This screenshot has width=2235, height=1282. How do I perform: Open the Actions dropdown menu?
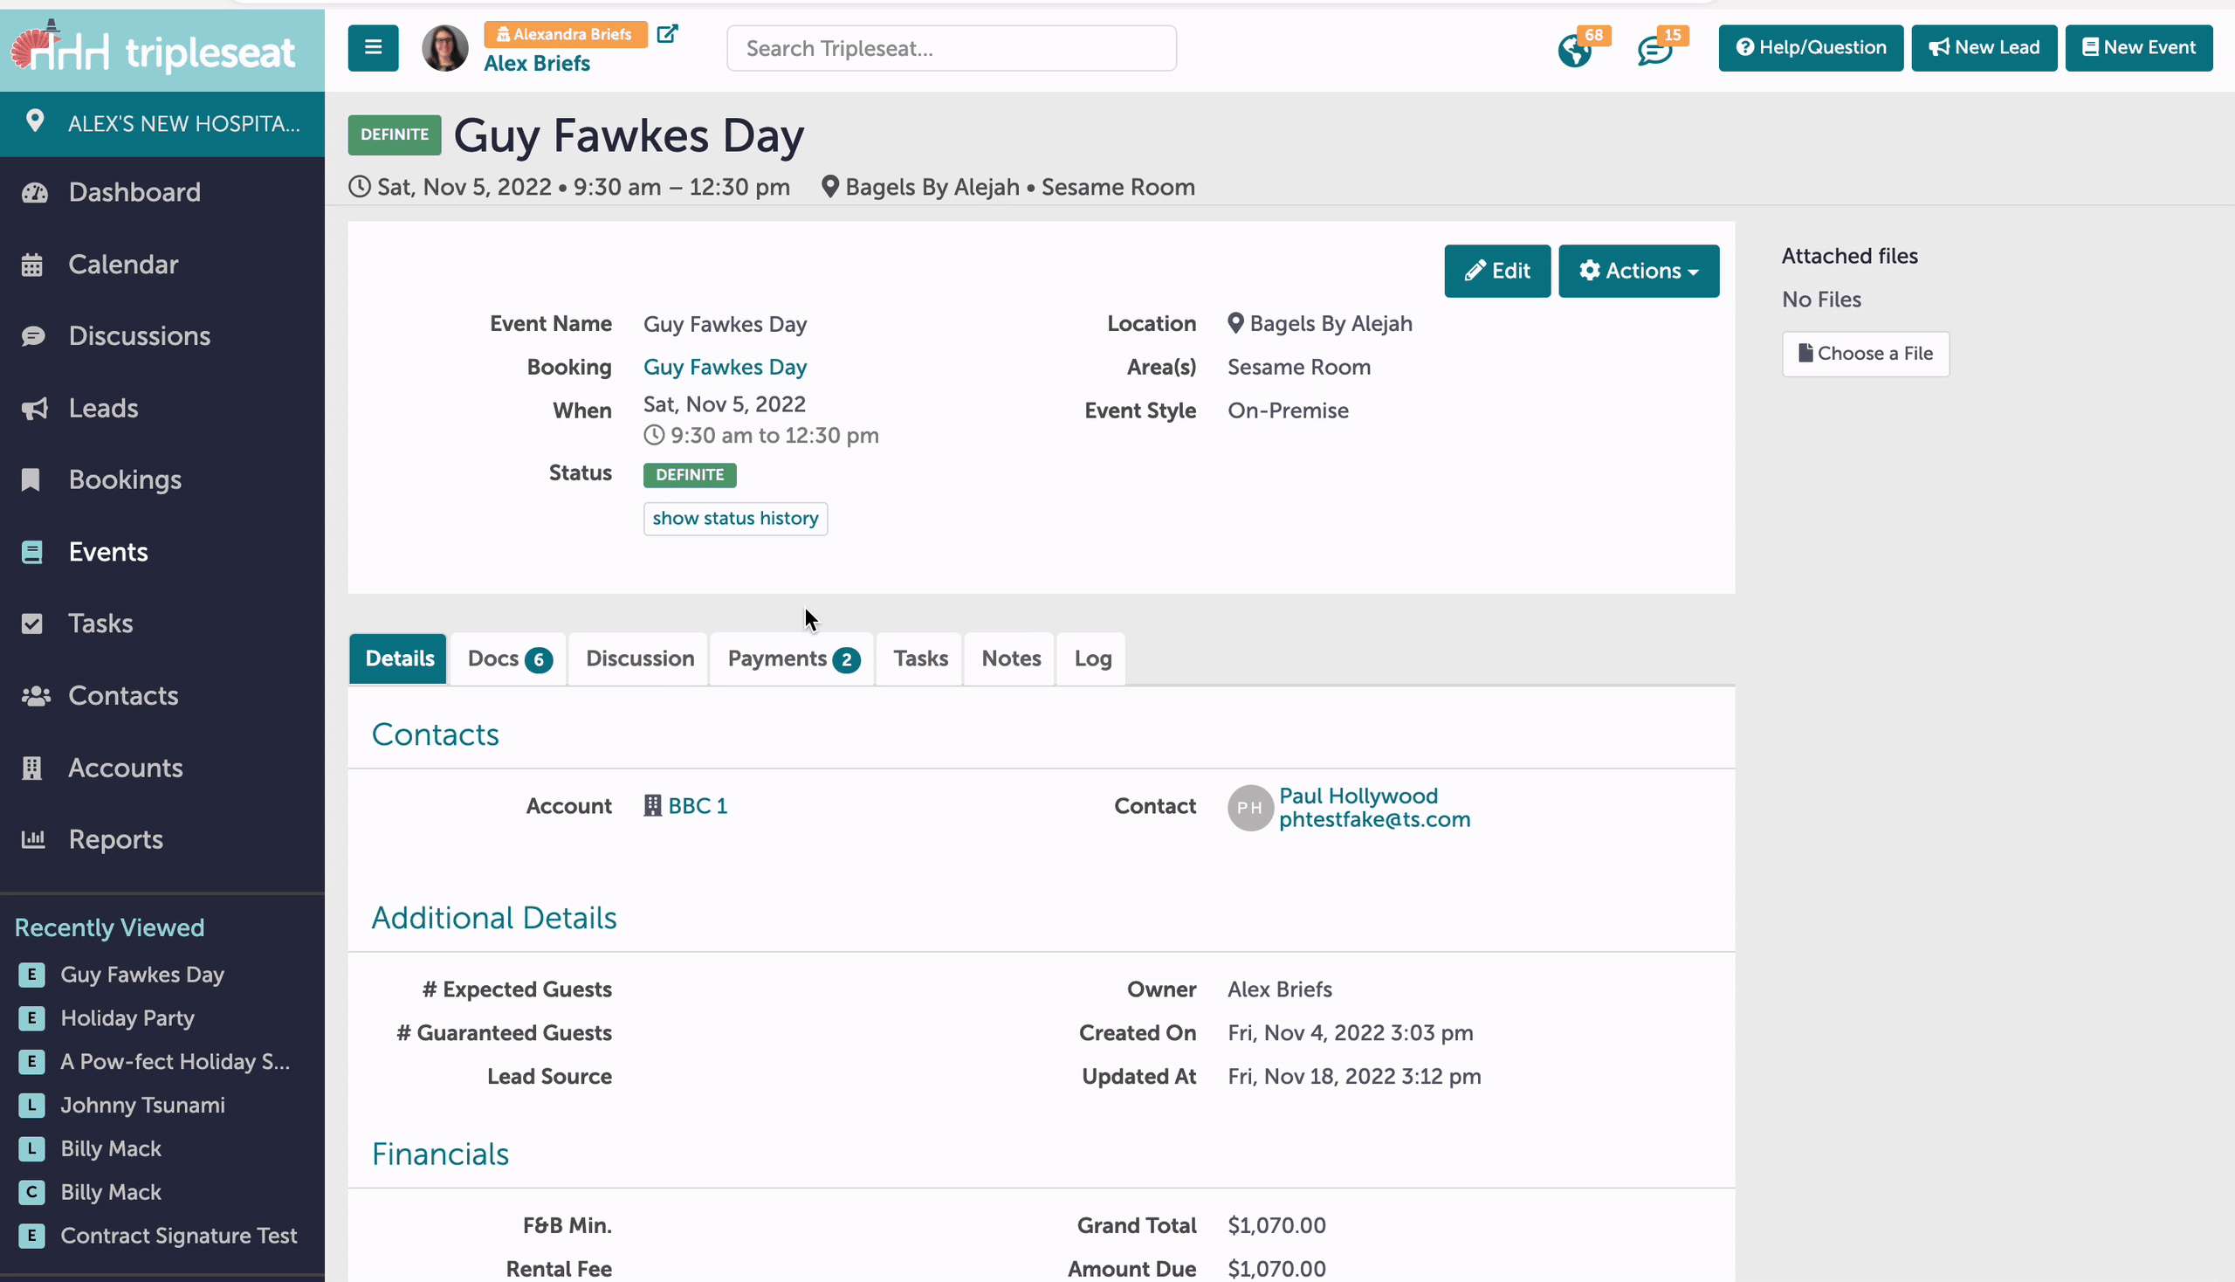(1638, 271)
